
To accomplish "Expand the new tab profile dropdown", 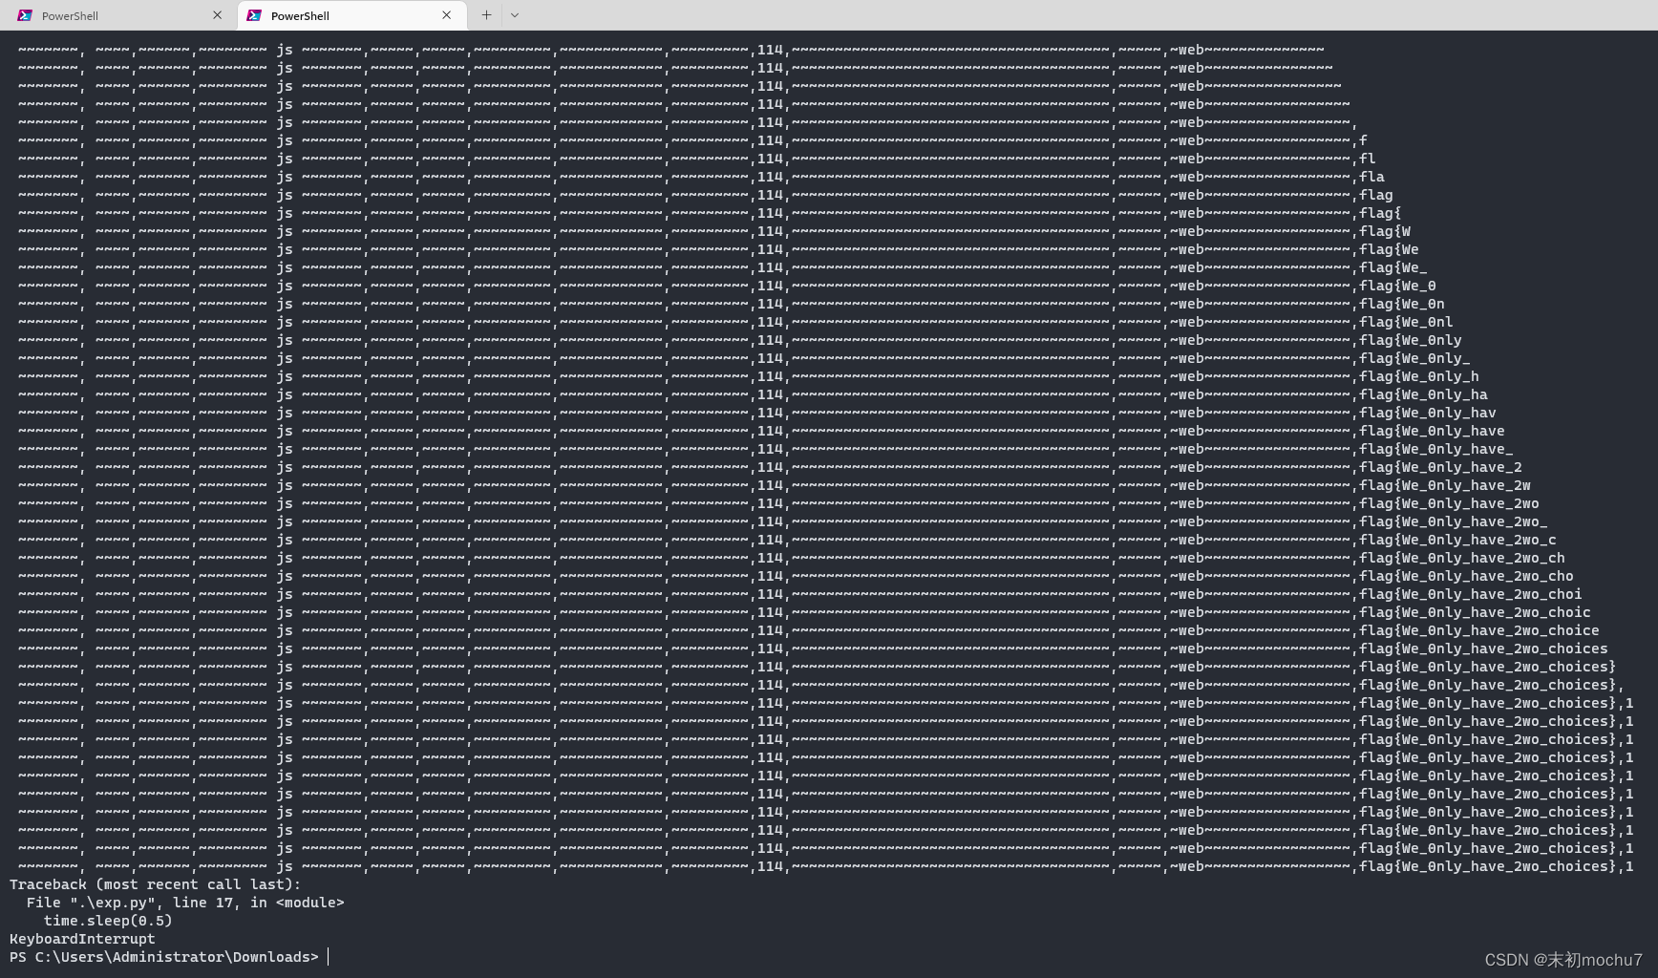I will tap(515, 15).
